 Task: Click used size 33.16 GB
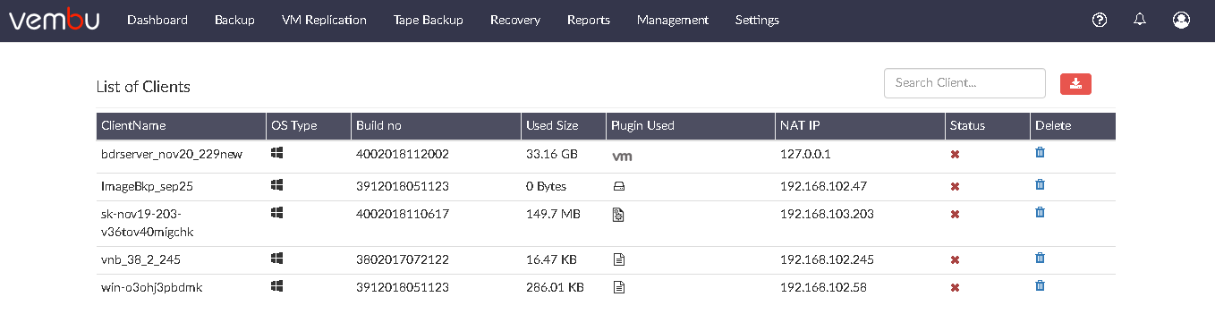552,154
